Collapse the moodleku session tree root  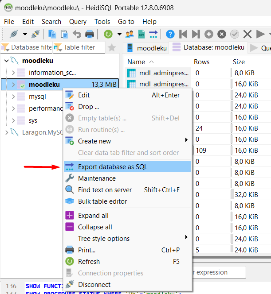point(7,61)
